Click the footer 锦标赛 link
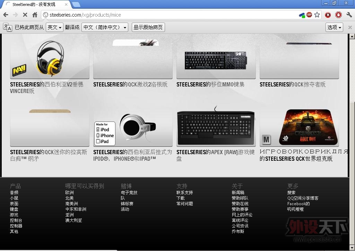The width and height of the screenshot is (355, 251). (x=127, y=203)
